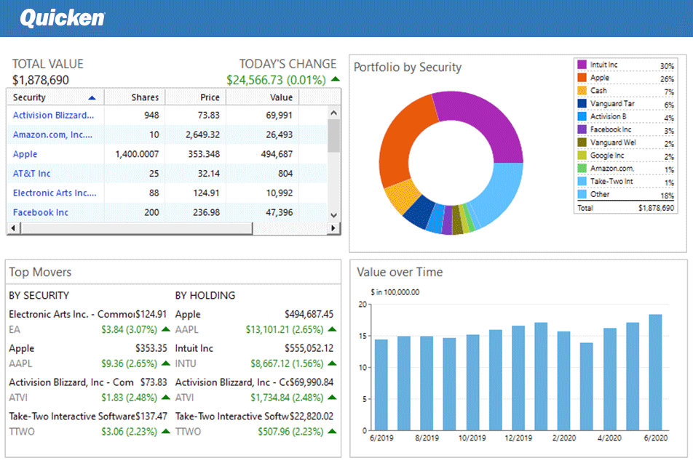Click the Total $1,878,690 legend row
Viewport: 693px width, 463px height.
click(626, 208)
